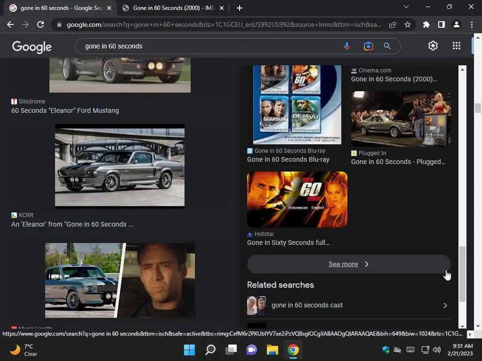Open the cast related search thumbnail

tap(257, 306)
